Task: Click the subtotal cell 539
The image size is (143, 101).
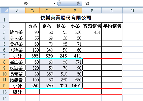Action: (47, 56)
